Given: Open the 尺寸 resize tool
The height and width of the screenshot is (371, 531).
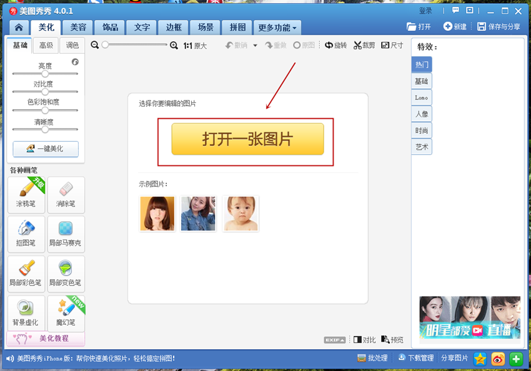Looking at the screenshot, I should pyautogui.click(x=392, y=46).
